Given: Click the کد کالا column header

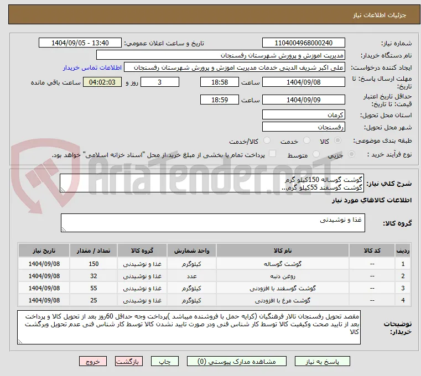Looking at the screenshot, I should click(372, 250).
